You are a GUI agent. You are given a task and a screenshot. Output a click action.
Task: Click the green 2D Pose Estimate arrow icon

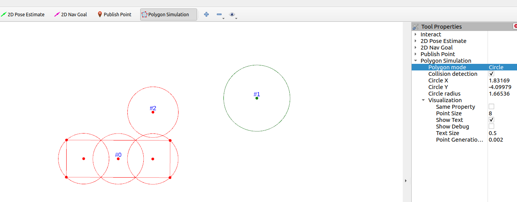pyautogui.click(x=3, y=14)
